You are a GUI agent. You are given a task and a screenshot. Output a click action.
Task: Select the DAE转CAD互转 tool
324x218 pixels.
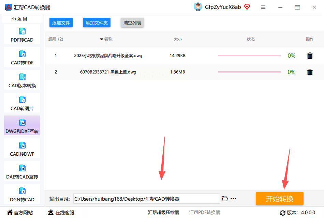pyautogui.click(x=22, y=171)
